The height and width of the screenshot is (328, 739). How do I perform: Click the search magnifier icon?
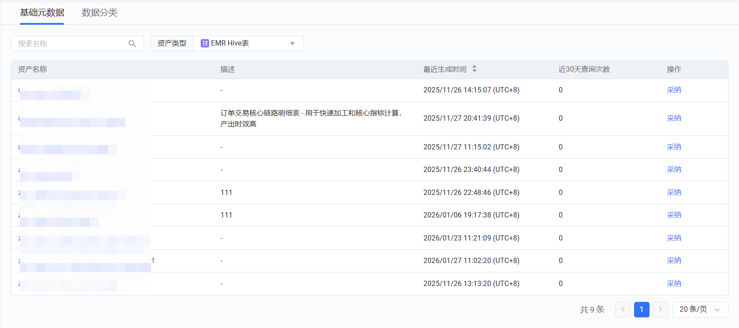132,44
